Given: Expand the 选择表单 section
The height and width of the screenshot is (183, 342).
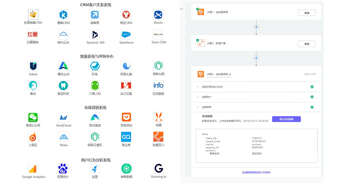Looking at the screenshot, I should click(x=256, y=107).
